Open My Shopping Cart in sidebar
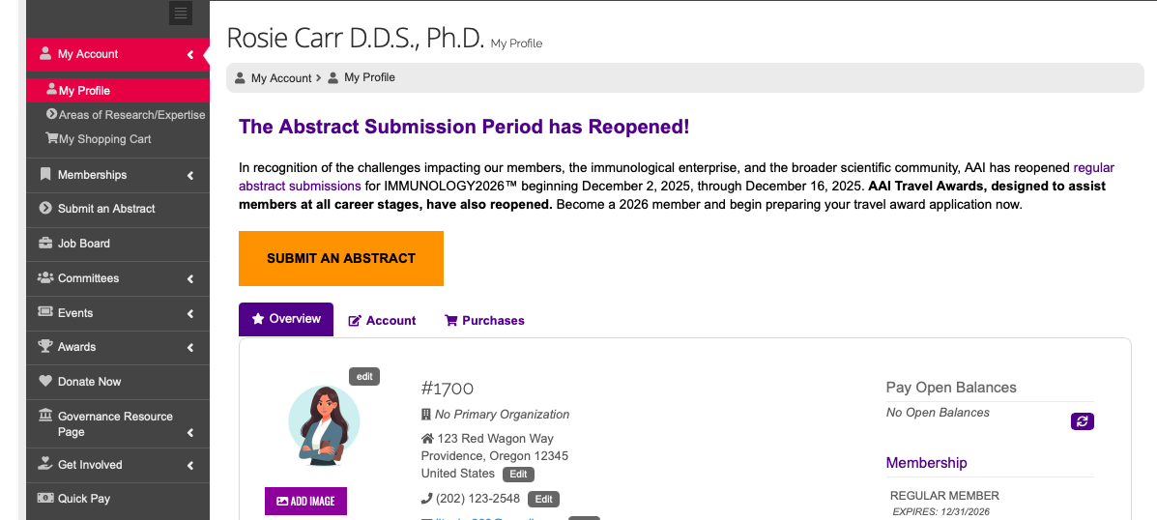This screenshot has height=520, width=1157. coord(104,139)
